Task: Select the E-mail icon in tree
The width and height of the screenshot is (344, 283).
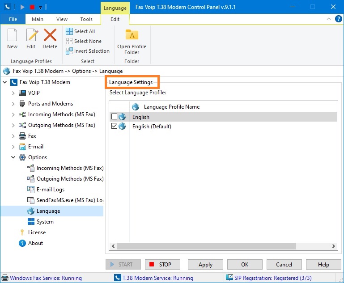Action: click(22, 147)
